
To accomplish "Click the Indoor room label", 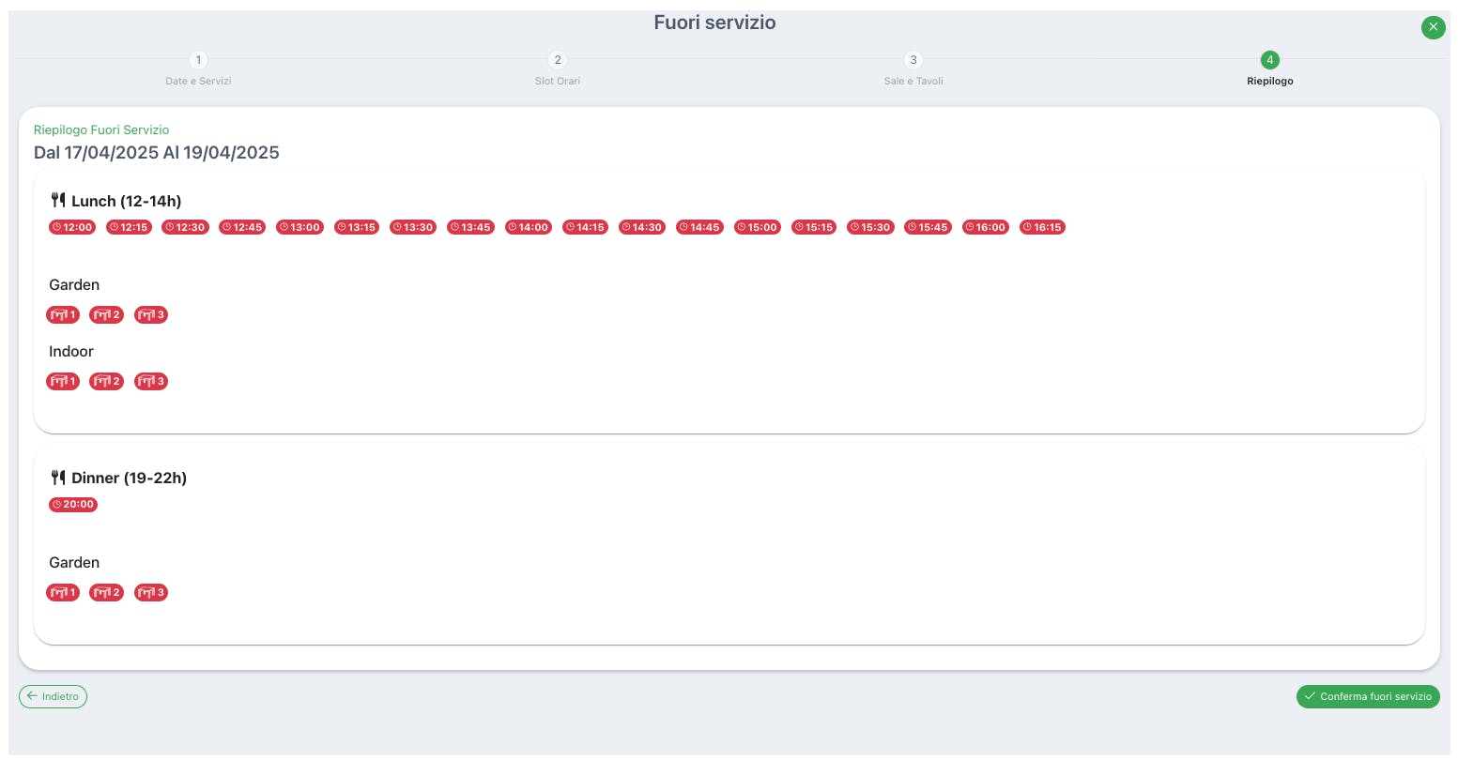I will pos(71,351).
